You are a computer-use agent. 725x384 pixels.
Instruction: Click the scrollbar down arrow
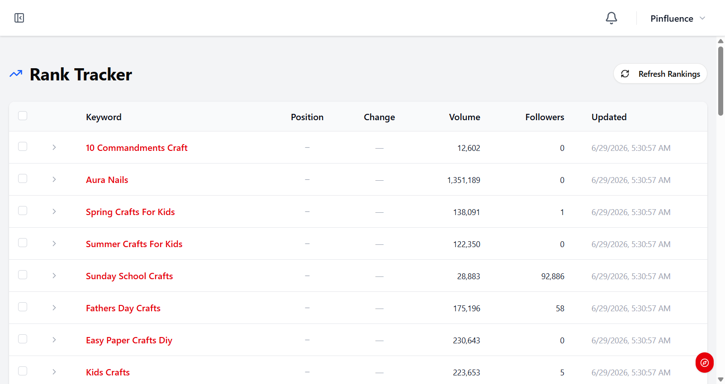[720, 379]
